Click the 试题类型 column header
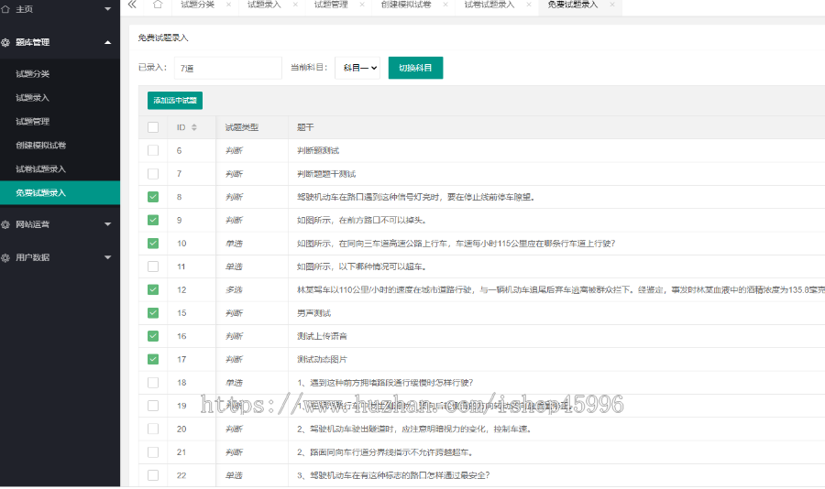 click(241, 127)
